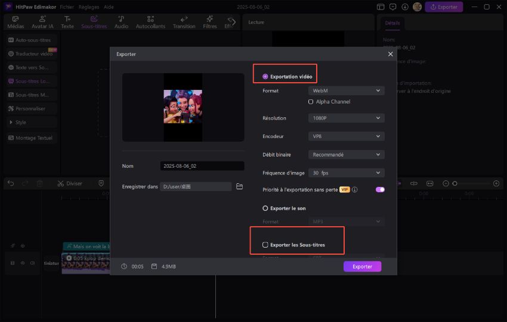Open the Autocollants stickers panel

point(150,23)
